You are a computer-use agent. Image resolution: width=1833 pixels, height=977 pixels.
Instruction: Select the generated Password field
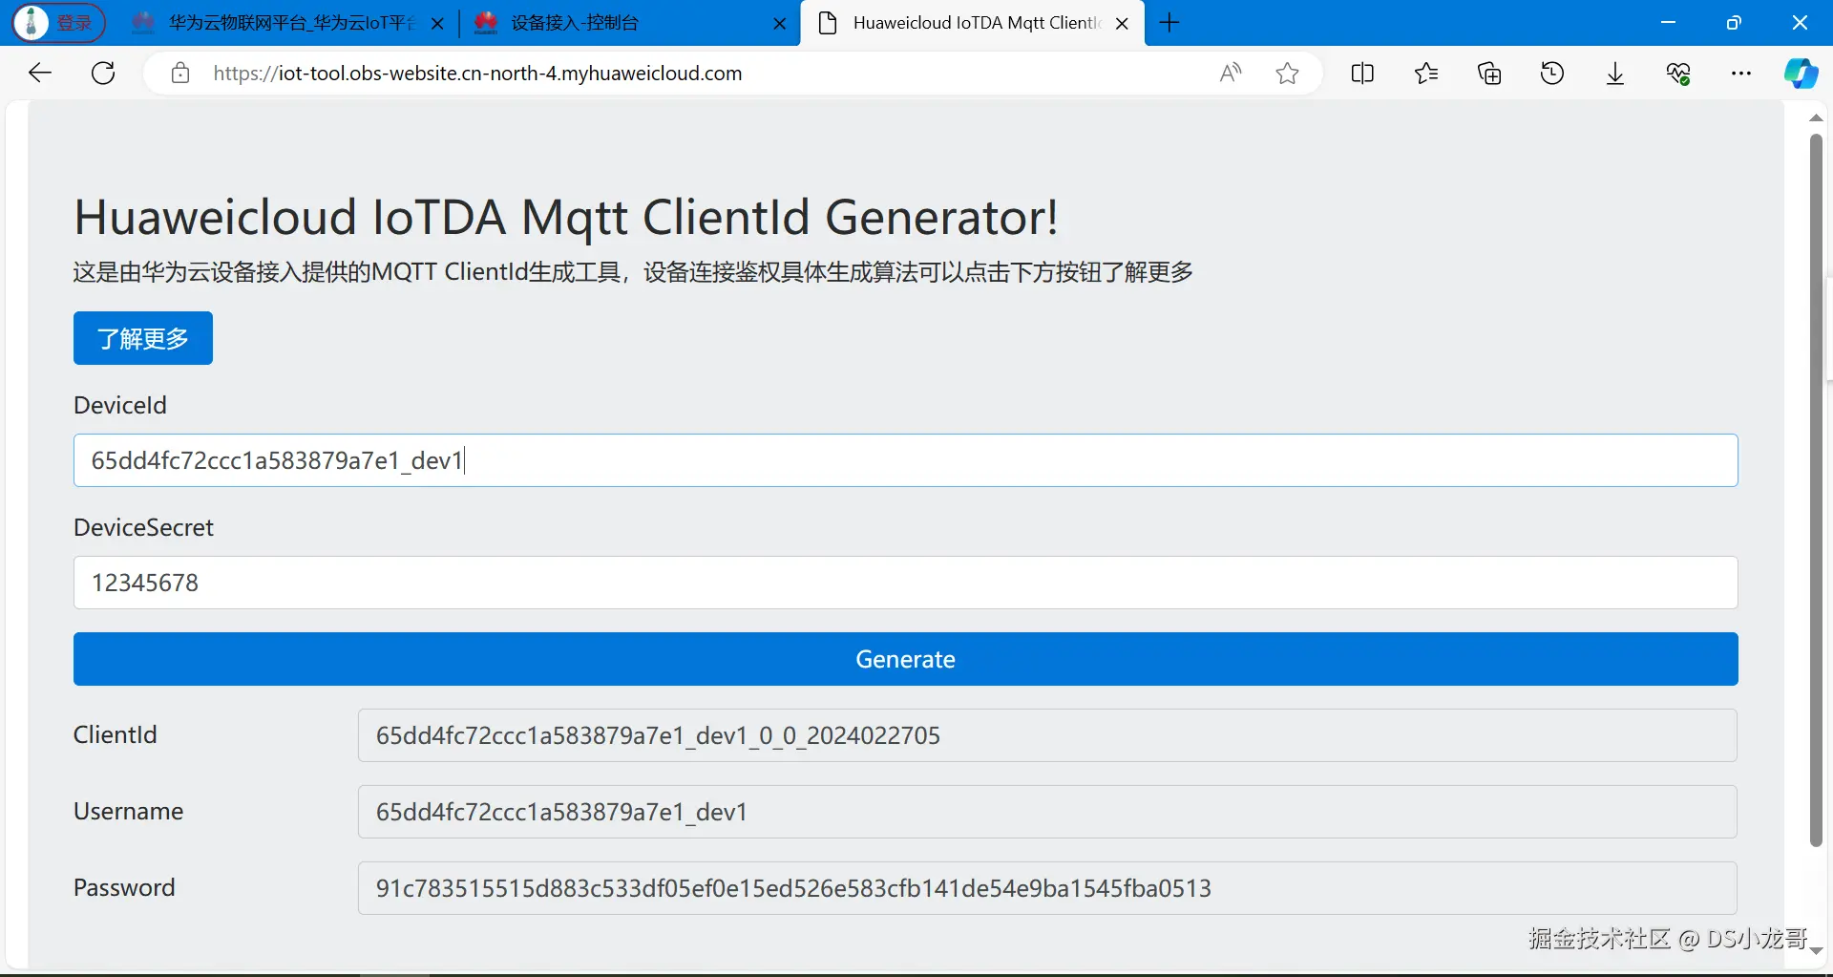pyautogui.click(x=1047, y=888)
